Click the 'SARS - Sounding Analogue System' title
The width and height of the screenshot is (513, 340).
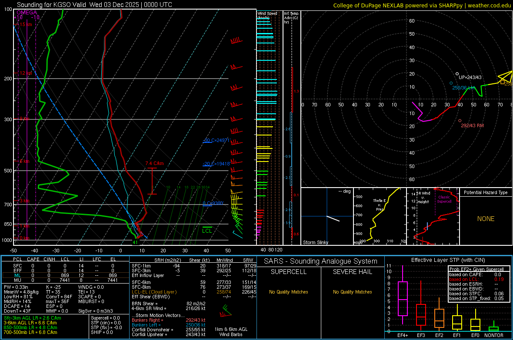pyautogui.click(x=321, y=261)
